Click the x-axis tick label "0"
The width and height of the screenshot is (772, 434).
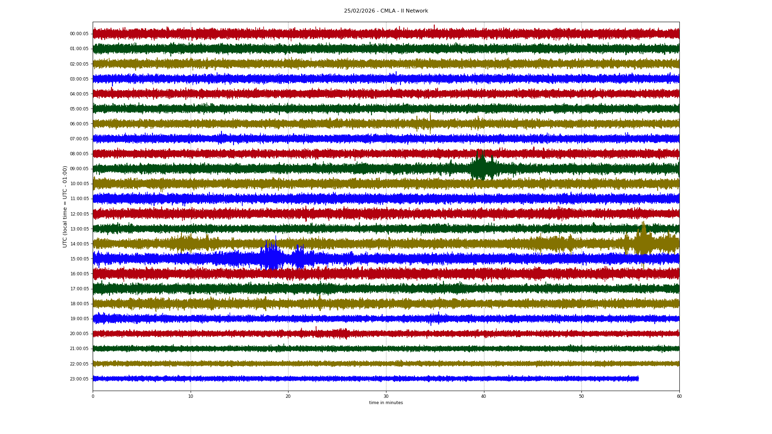(93, 396)
